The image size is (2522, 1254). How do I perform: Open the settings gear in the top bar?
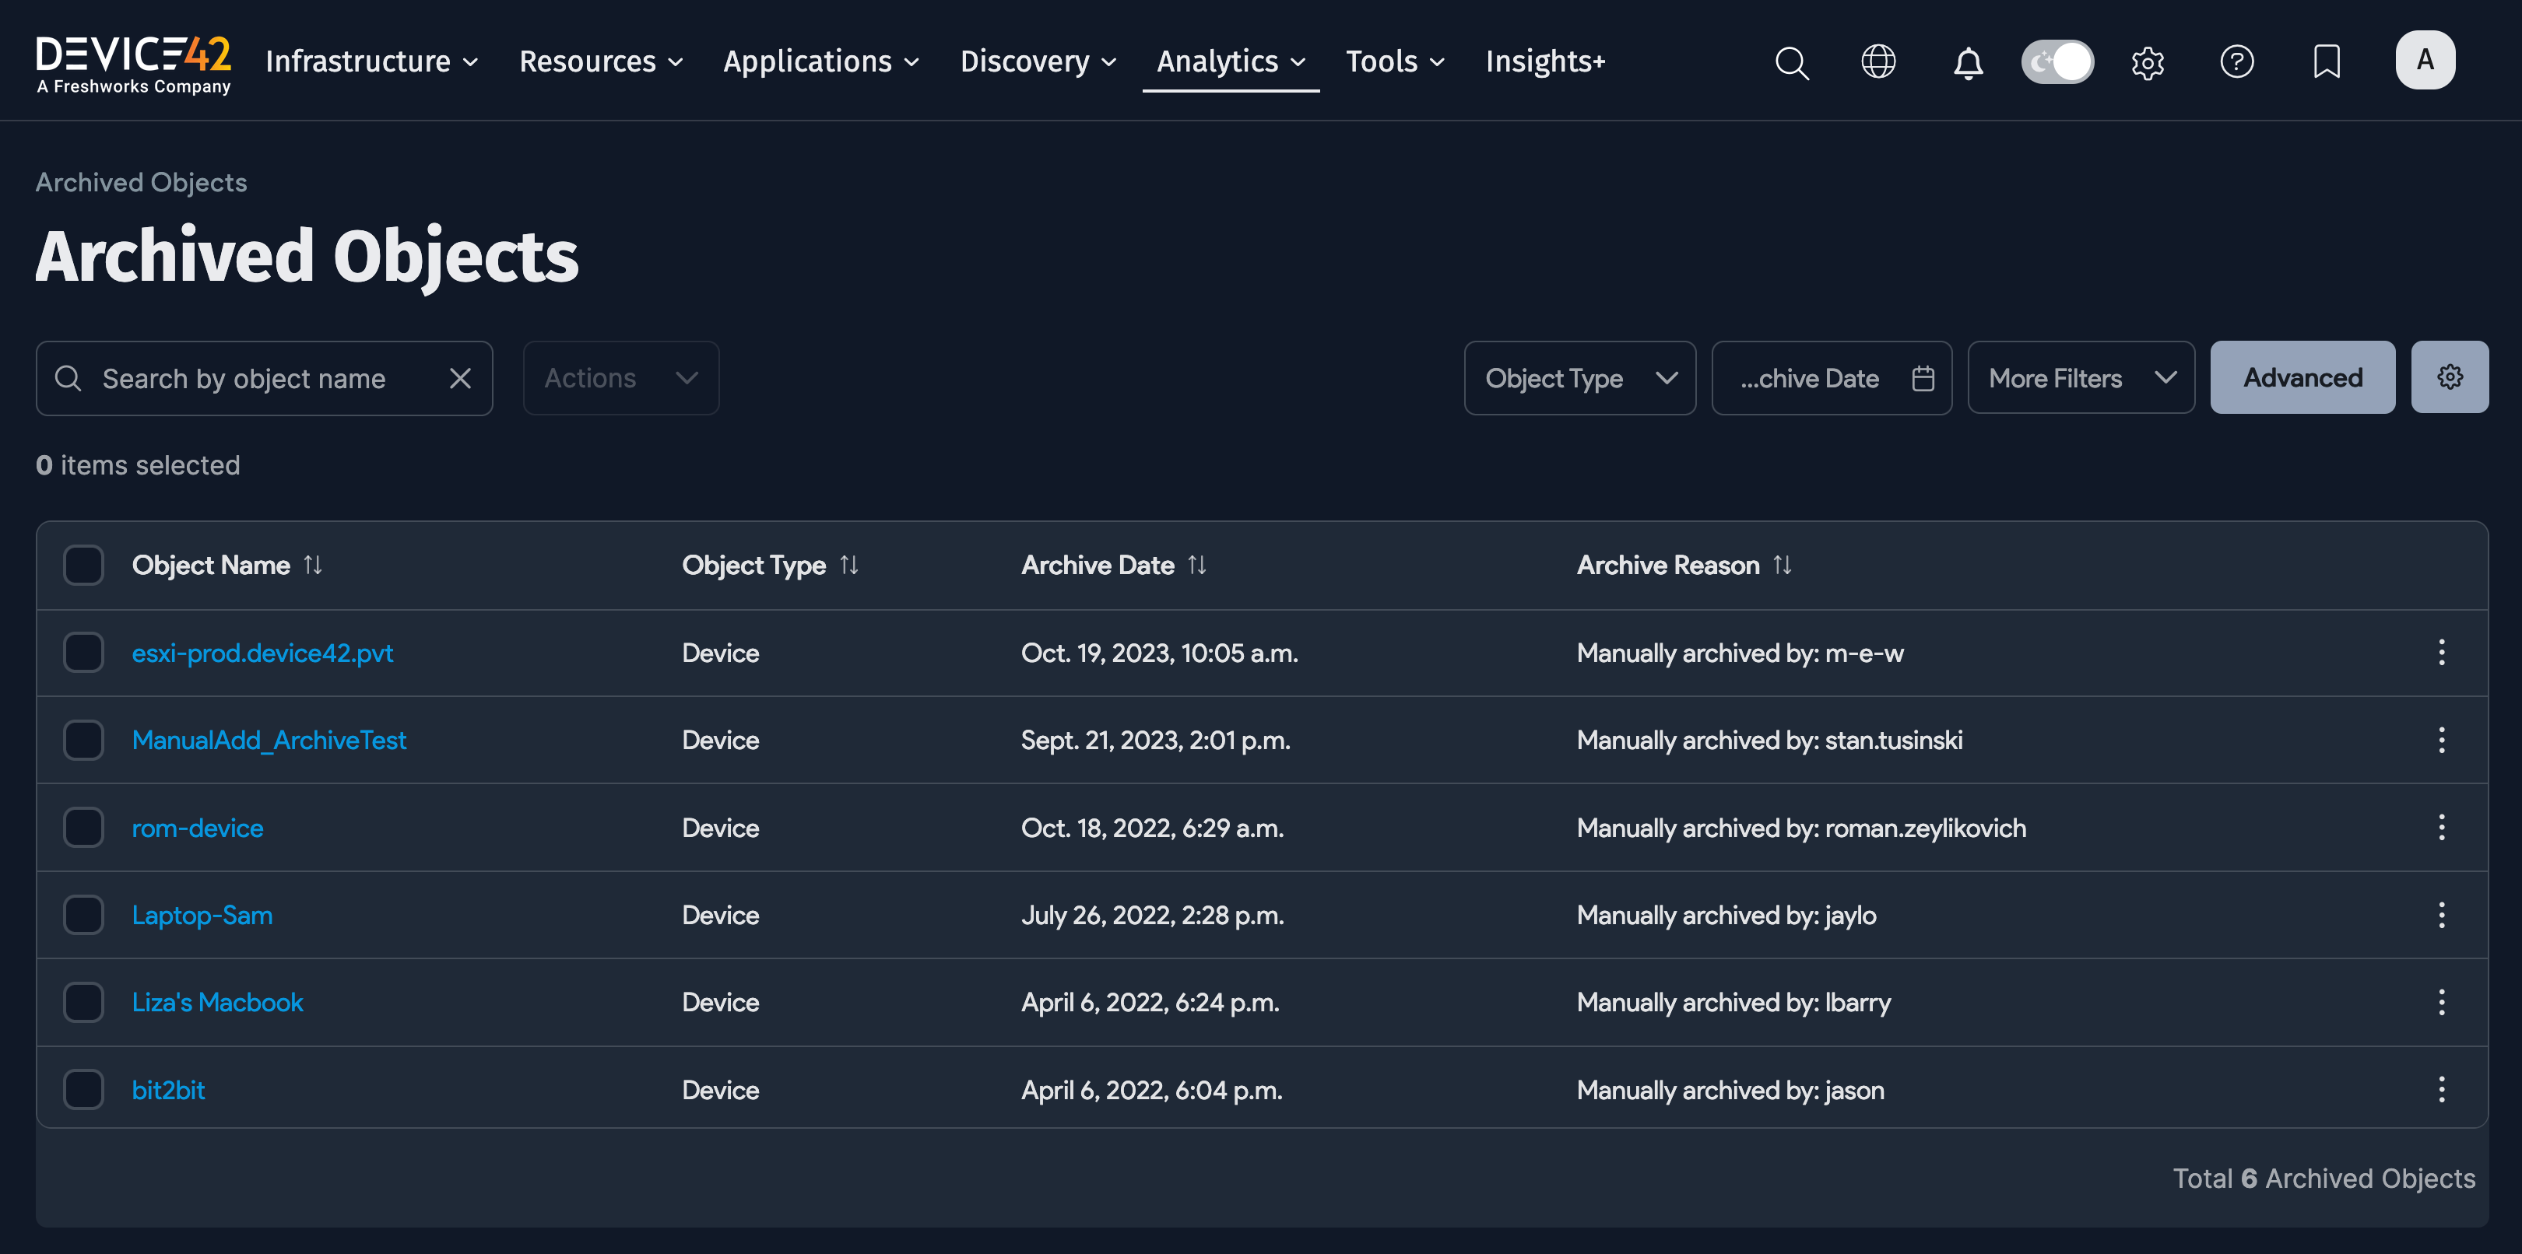(2148, 62)
